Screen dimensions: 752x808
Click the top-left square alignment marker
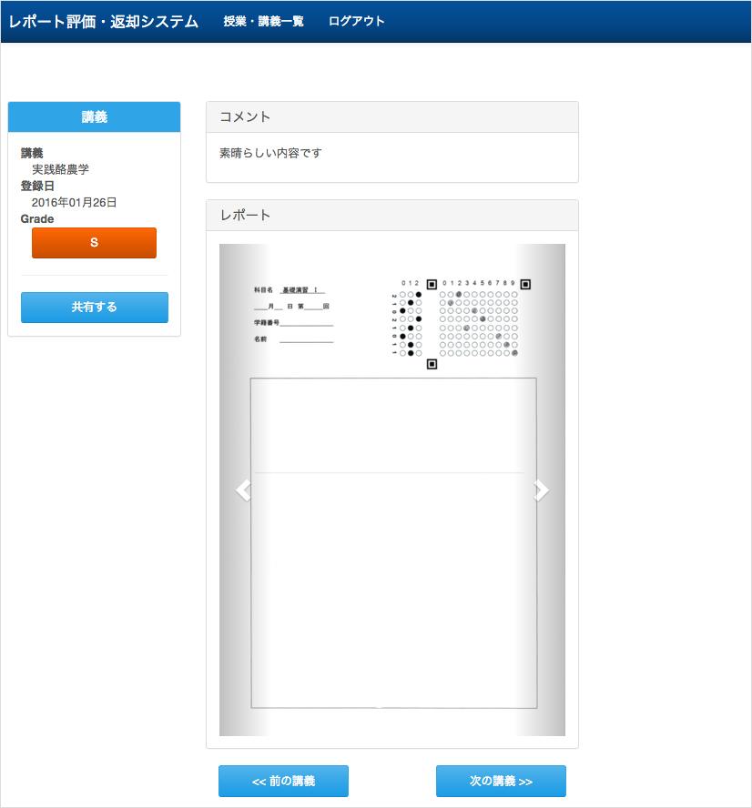pyautogui.click(x=432, y=284)
